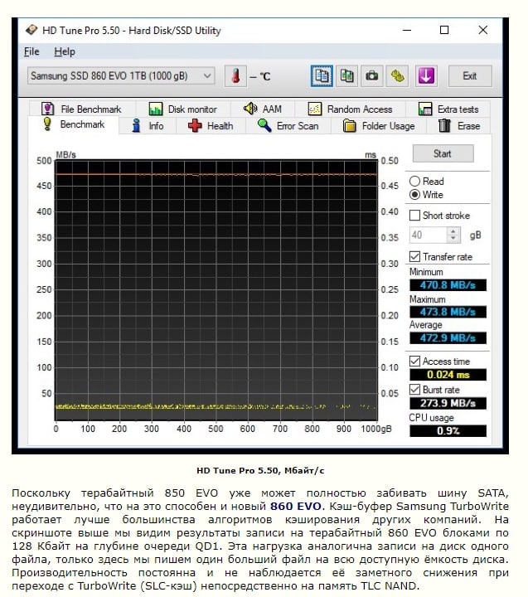Click the short stroke 40 gB input field

429,235
